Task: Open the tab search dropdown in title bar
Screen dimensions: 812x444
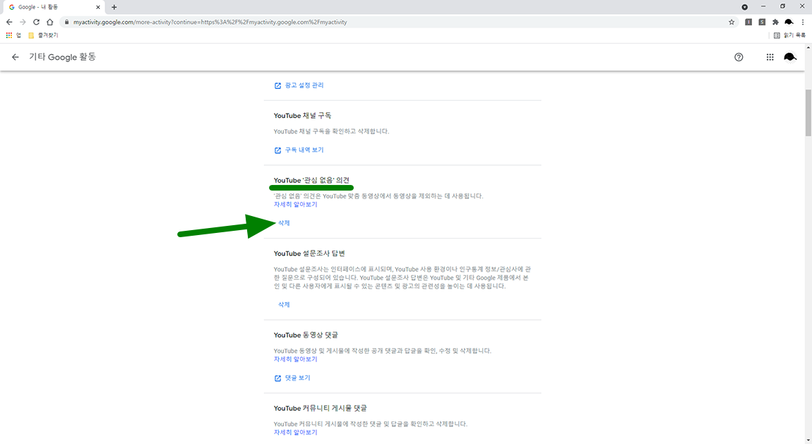Action: click(x=744, y=7)
